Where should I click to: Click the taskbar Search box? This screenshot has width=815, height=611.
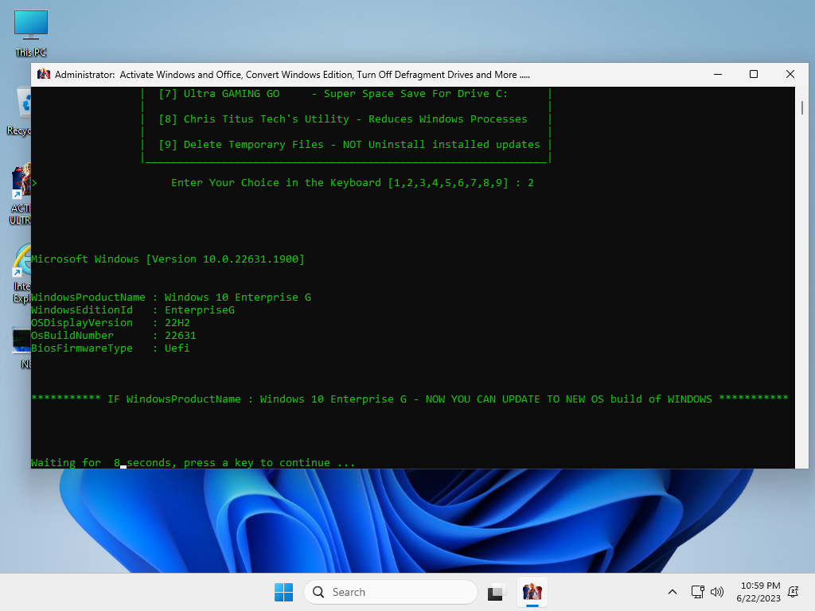tap(390, 592)
